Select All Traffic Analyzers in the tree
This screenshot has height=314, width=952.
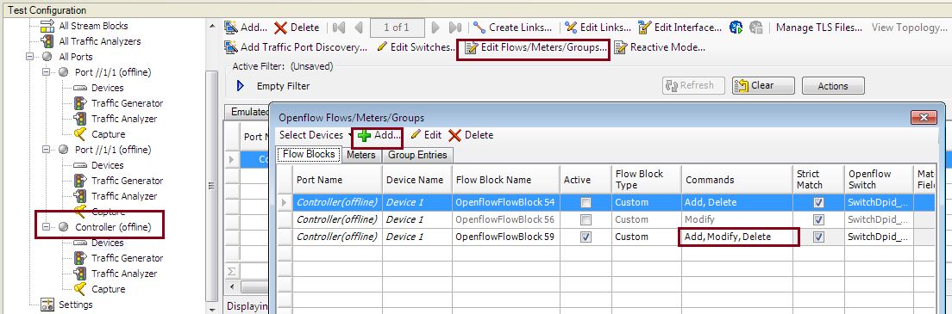click(99, 41)
